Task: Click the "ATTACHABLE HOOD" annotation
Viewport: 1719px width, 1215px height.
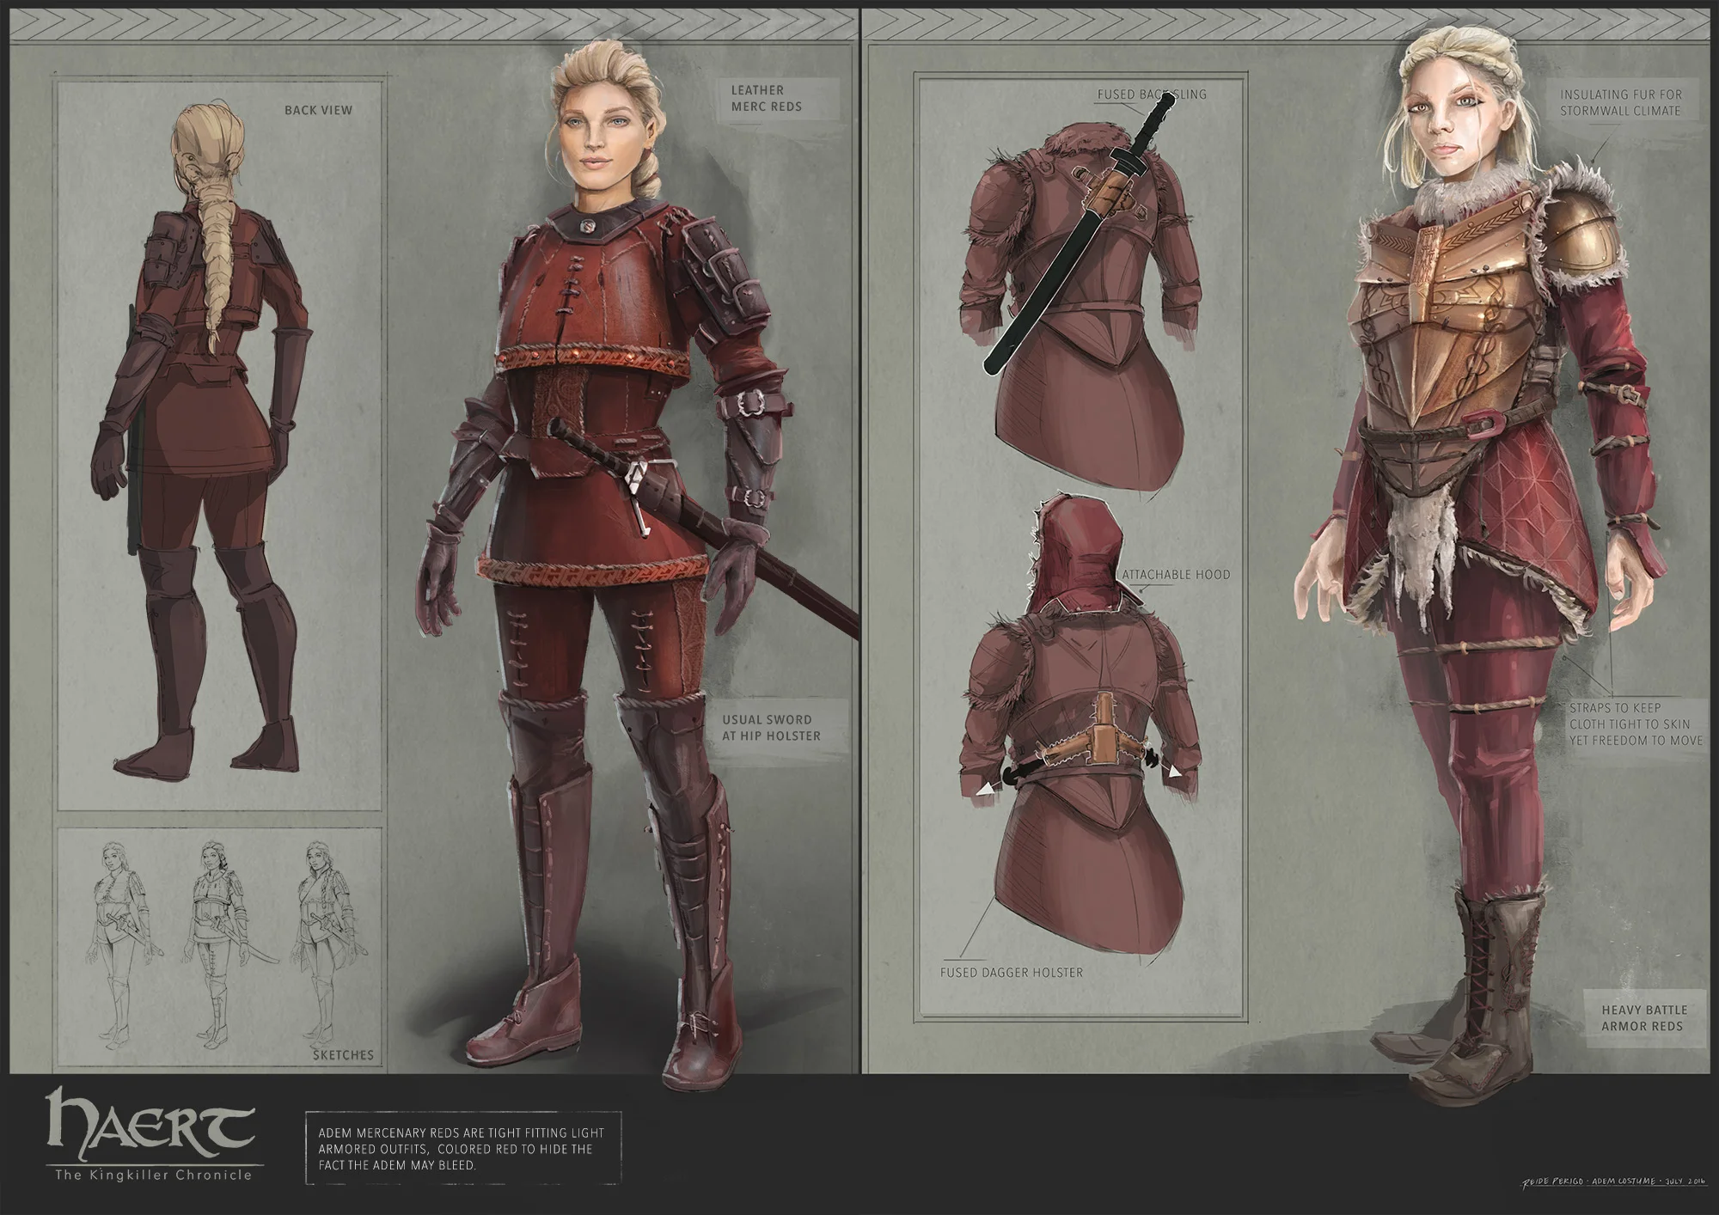Action: pyautogui.click(x=1176, y=574)
